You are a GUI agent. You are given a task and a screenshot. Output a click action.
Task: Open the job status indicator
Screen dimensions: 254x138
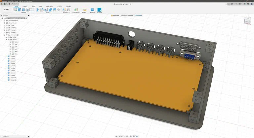(240, 4)
